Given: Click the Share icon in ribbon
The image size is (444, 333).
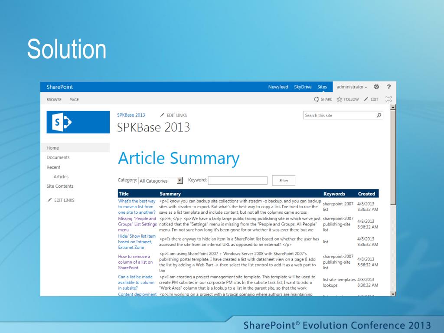Looking at the screenshot, I should coord(316,99).
